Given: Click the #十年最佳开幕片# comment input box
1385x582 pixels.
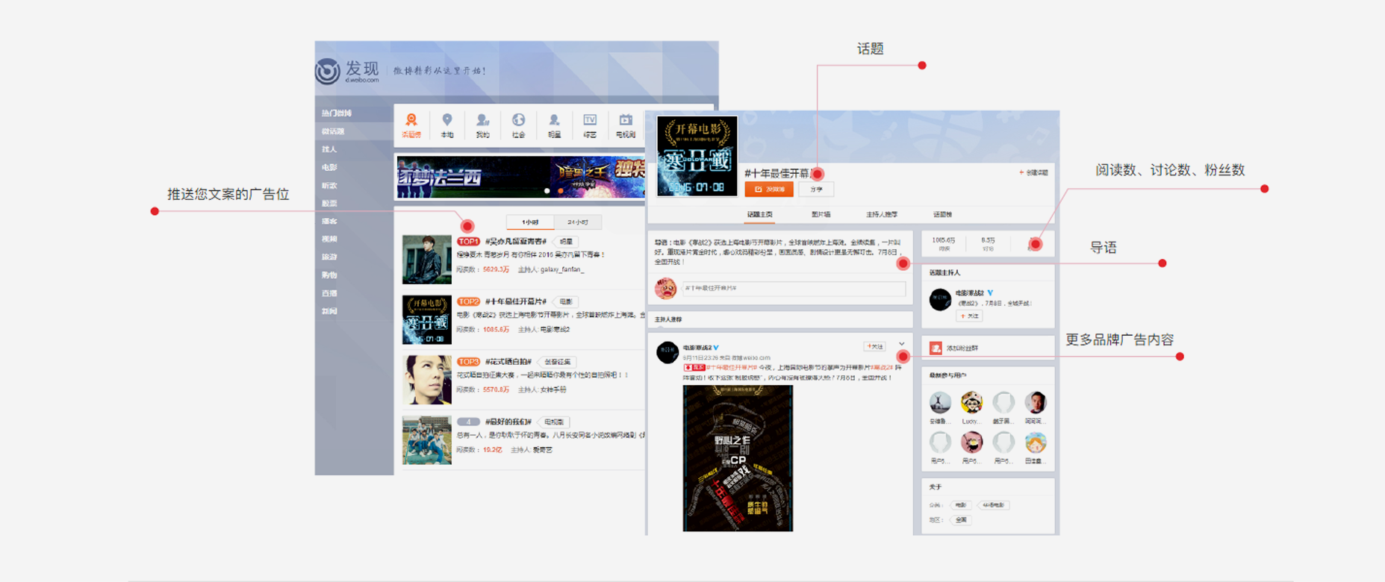Looking at the screenshot, I should 794,288.
